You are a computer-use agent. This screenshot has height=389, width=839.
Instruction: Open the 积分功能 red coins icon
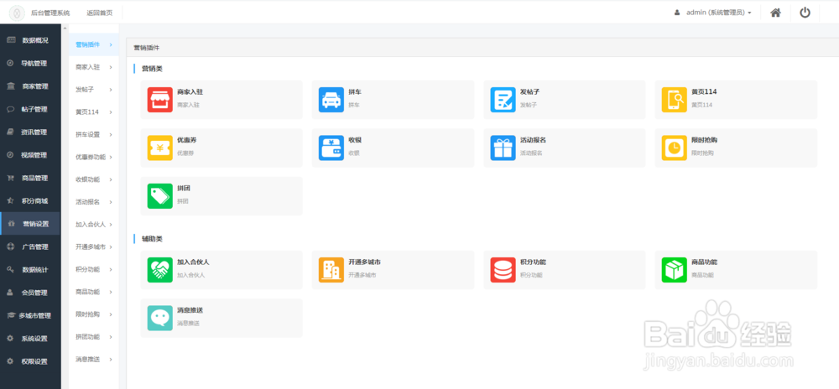click(x=503, y=271)
